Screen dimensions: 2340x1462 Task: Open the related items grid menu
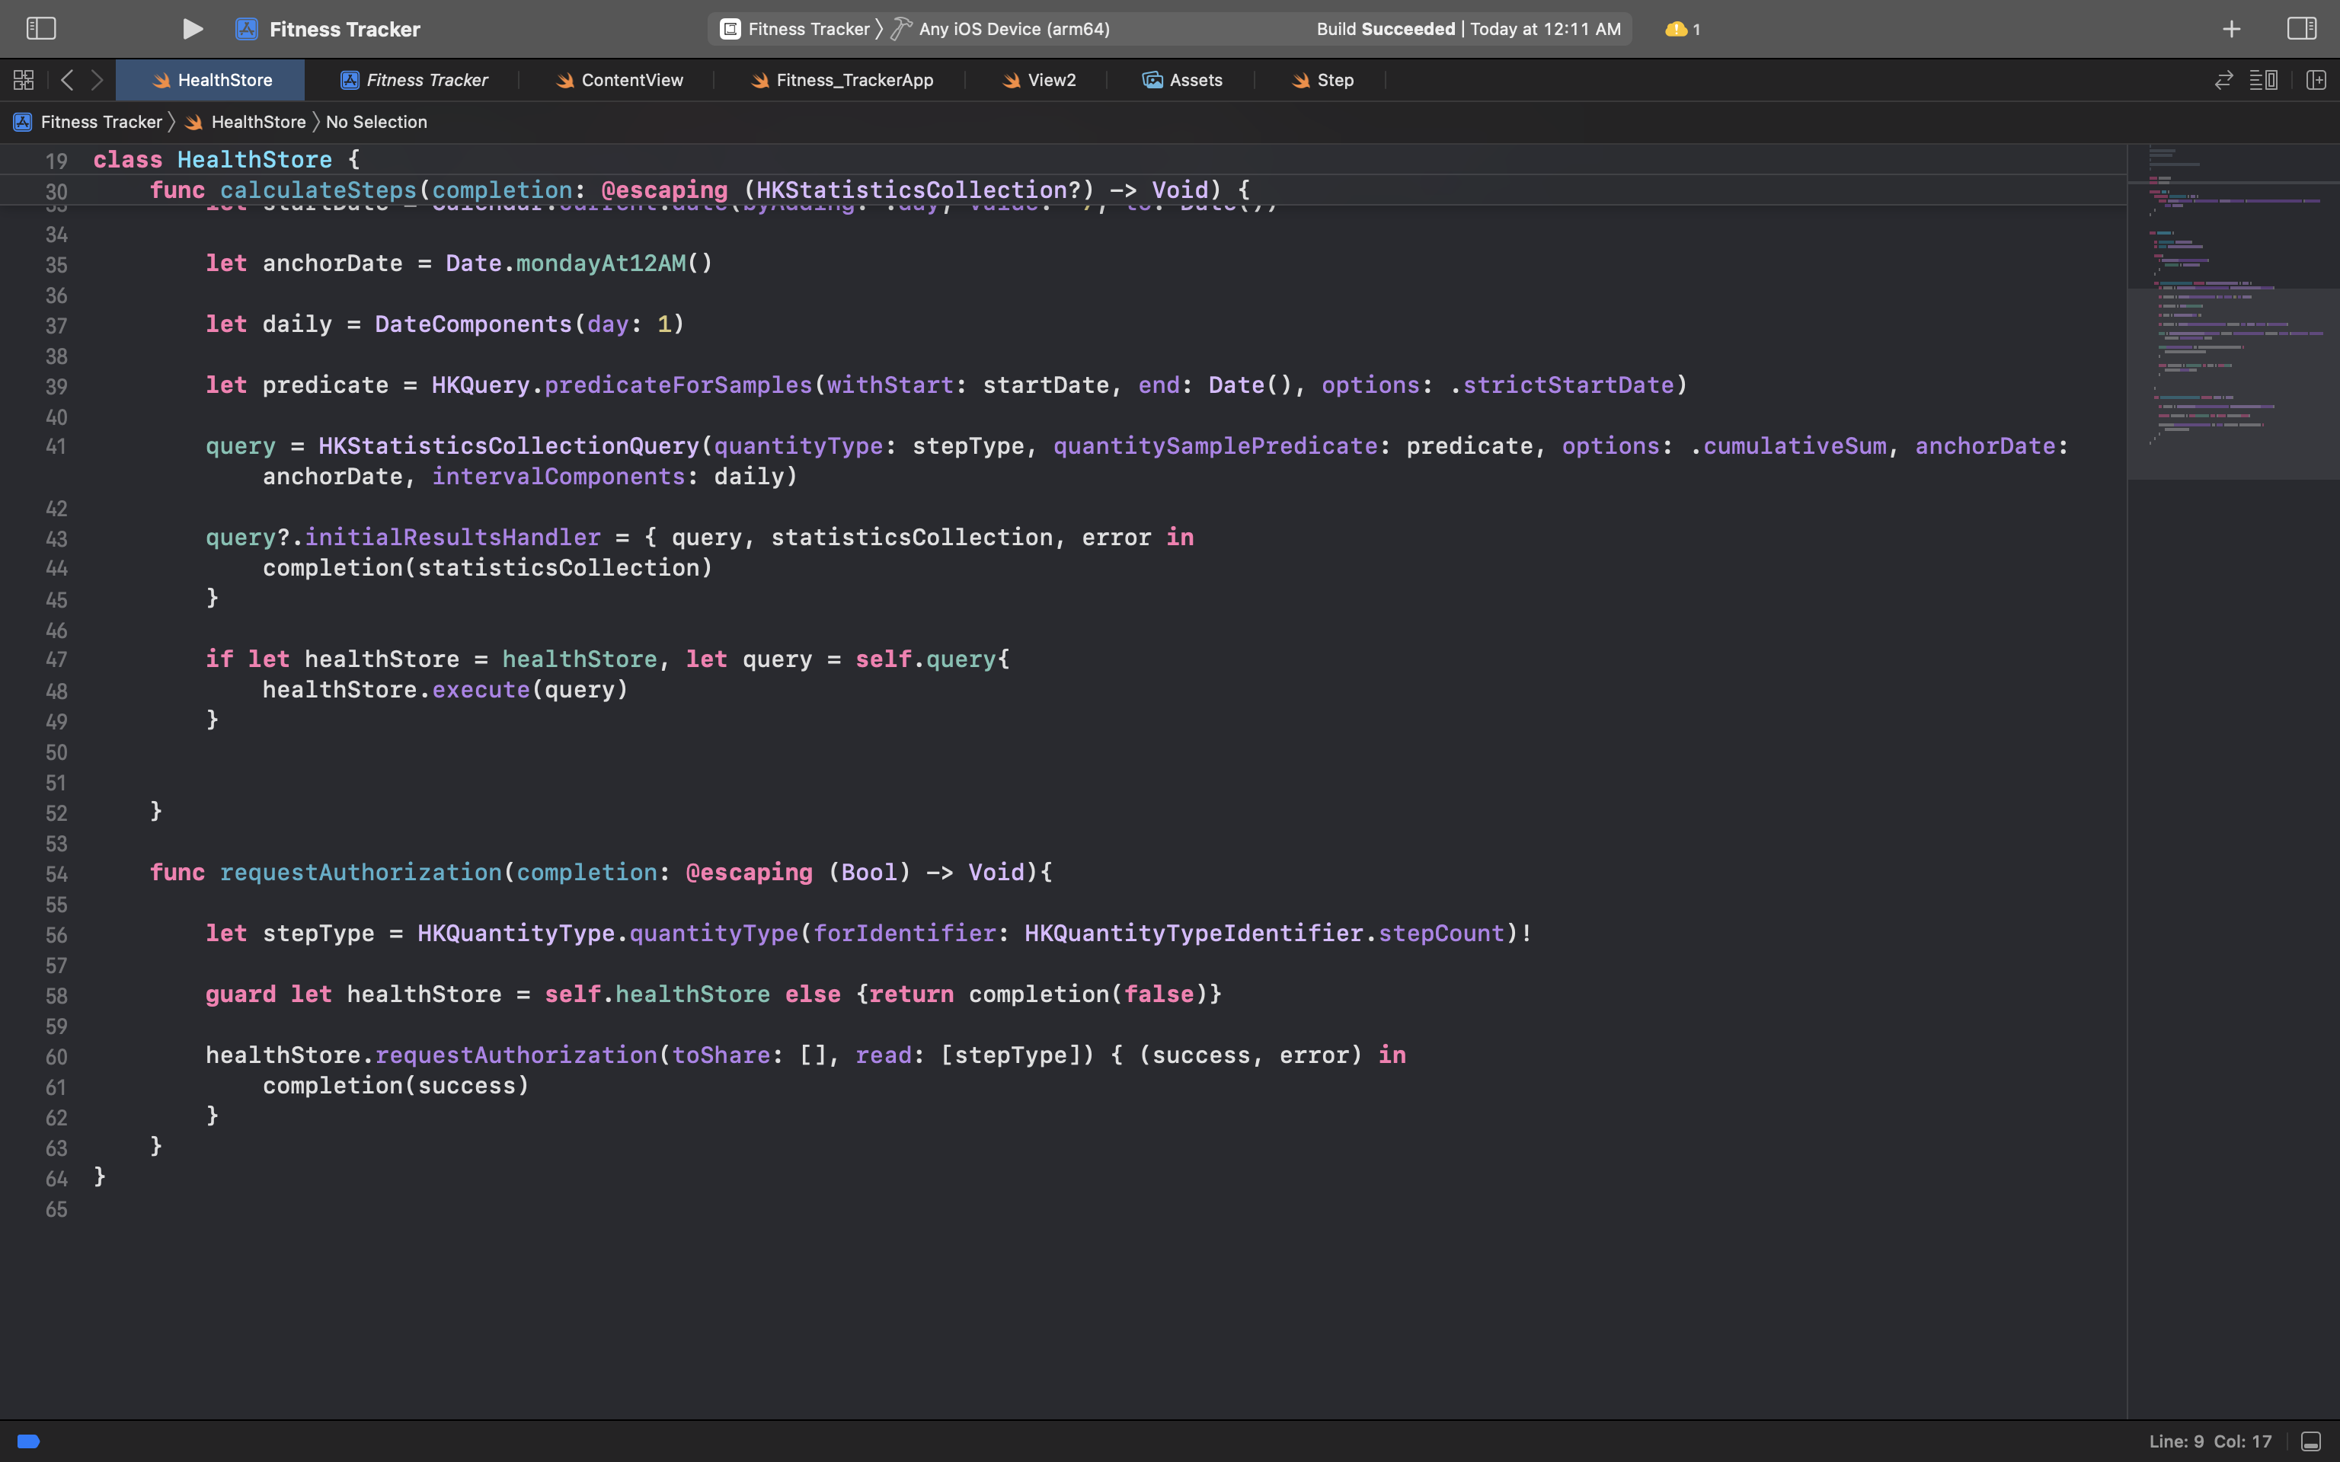pyautogui.click(x=23, y=80)
